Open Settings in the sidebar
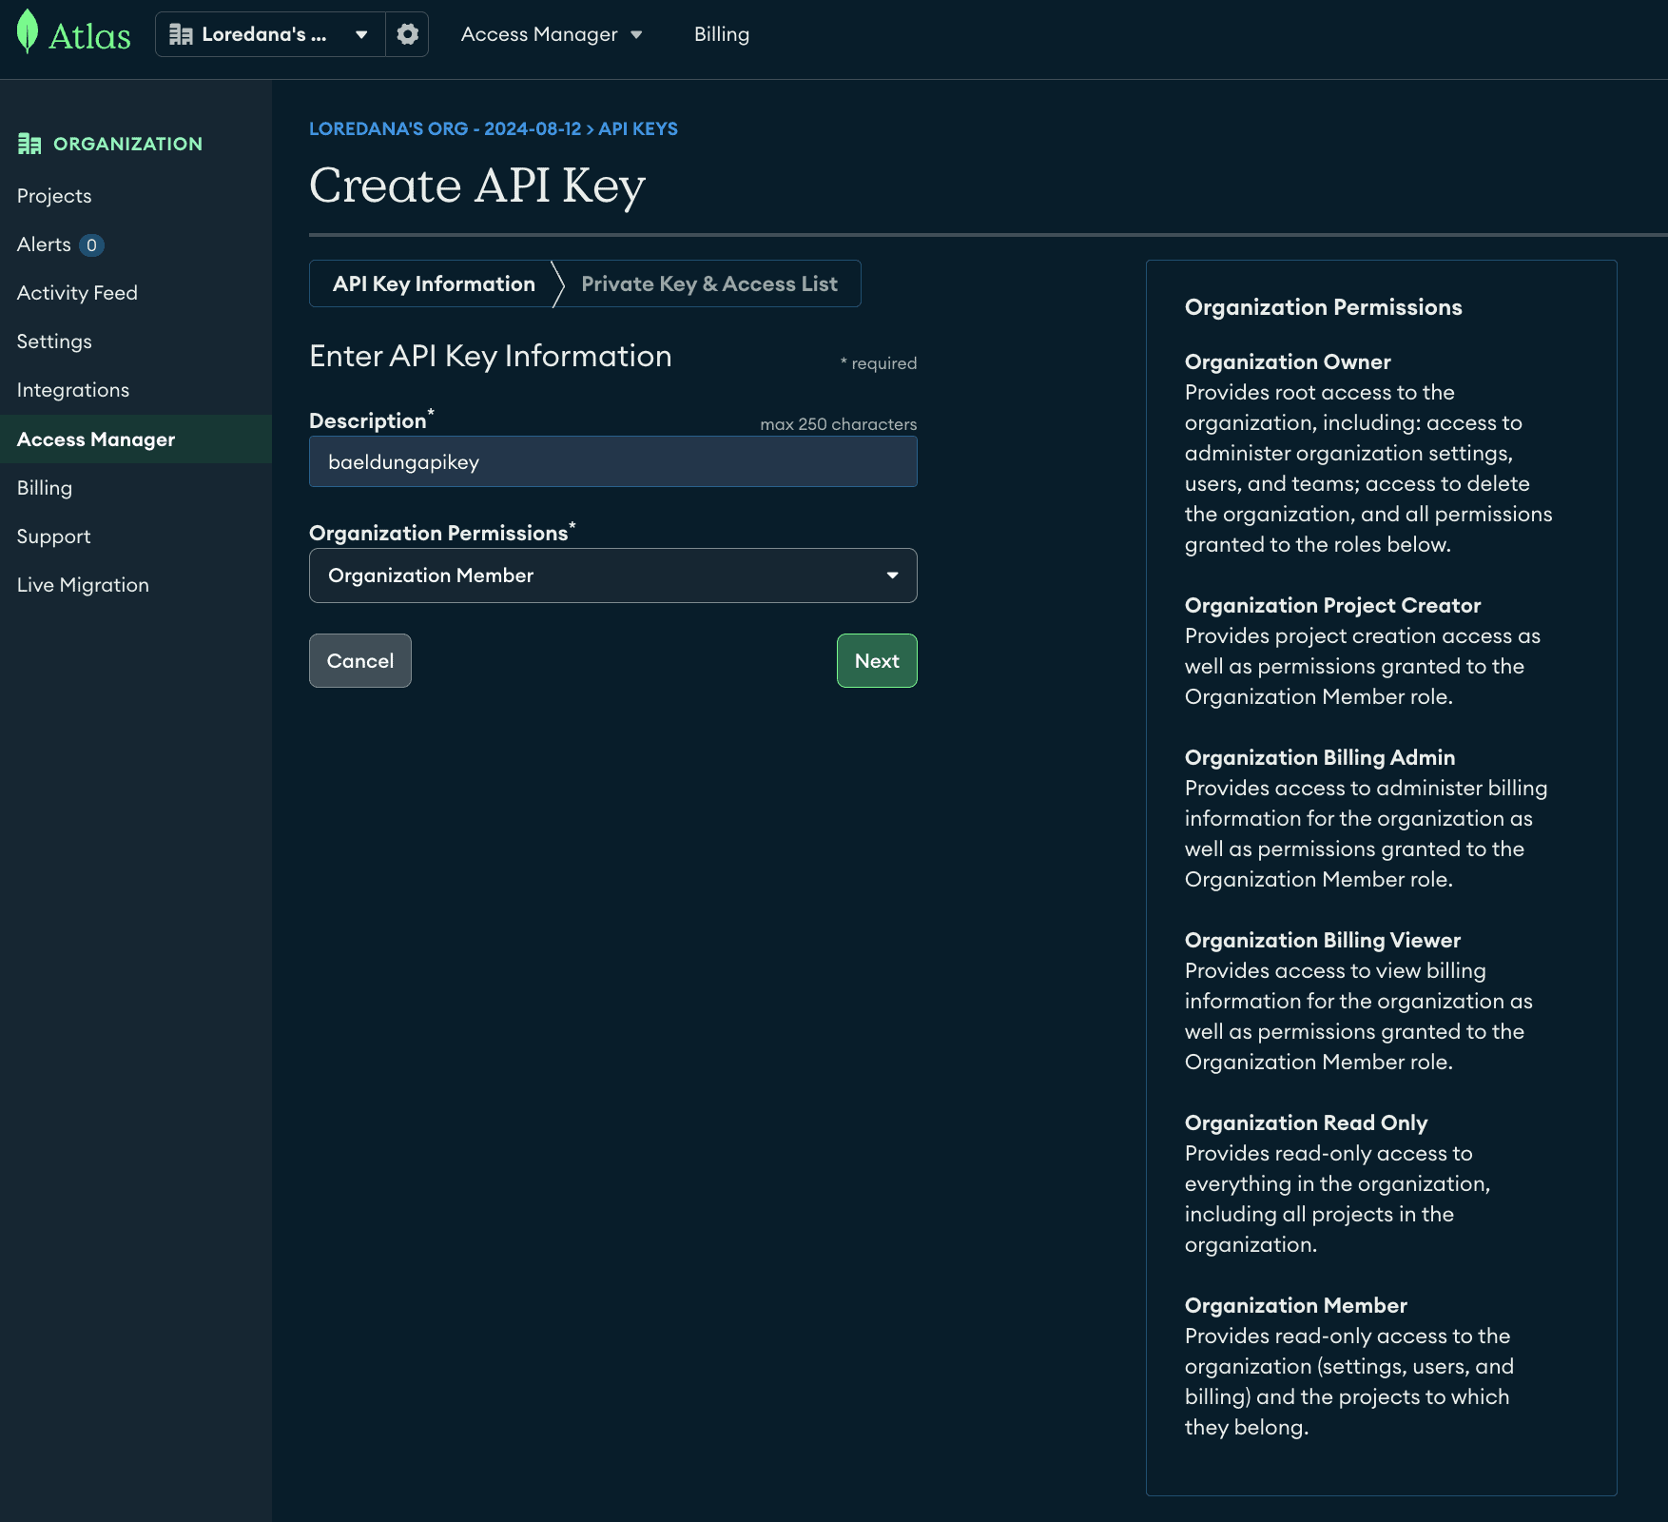Viewport: 1668px width, 1522px height. pos(54,341)
